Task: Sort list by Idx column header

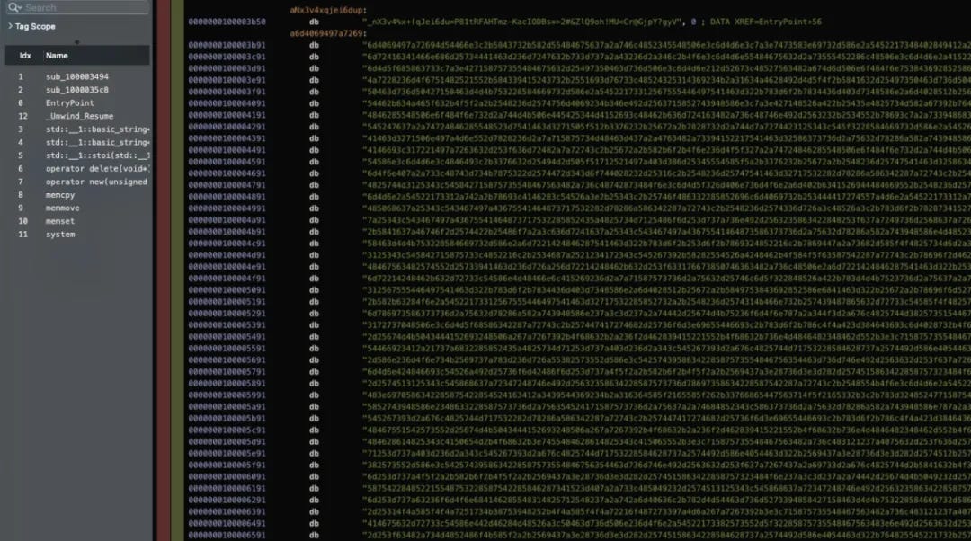Action: (25, 56)
